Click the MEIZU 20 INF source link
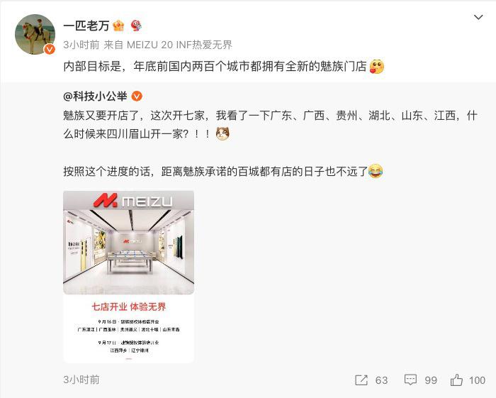The width and height of the screenshot is (496, 398). (x=179, y=45)
